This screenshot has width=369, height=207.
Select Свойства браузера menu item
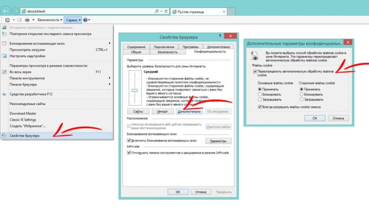(57, 136)
